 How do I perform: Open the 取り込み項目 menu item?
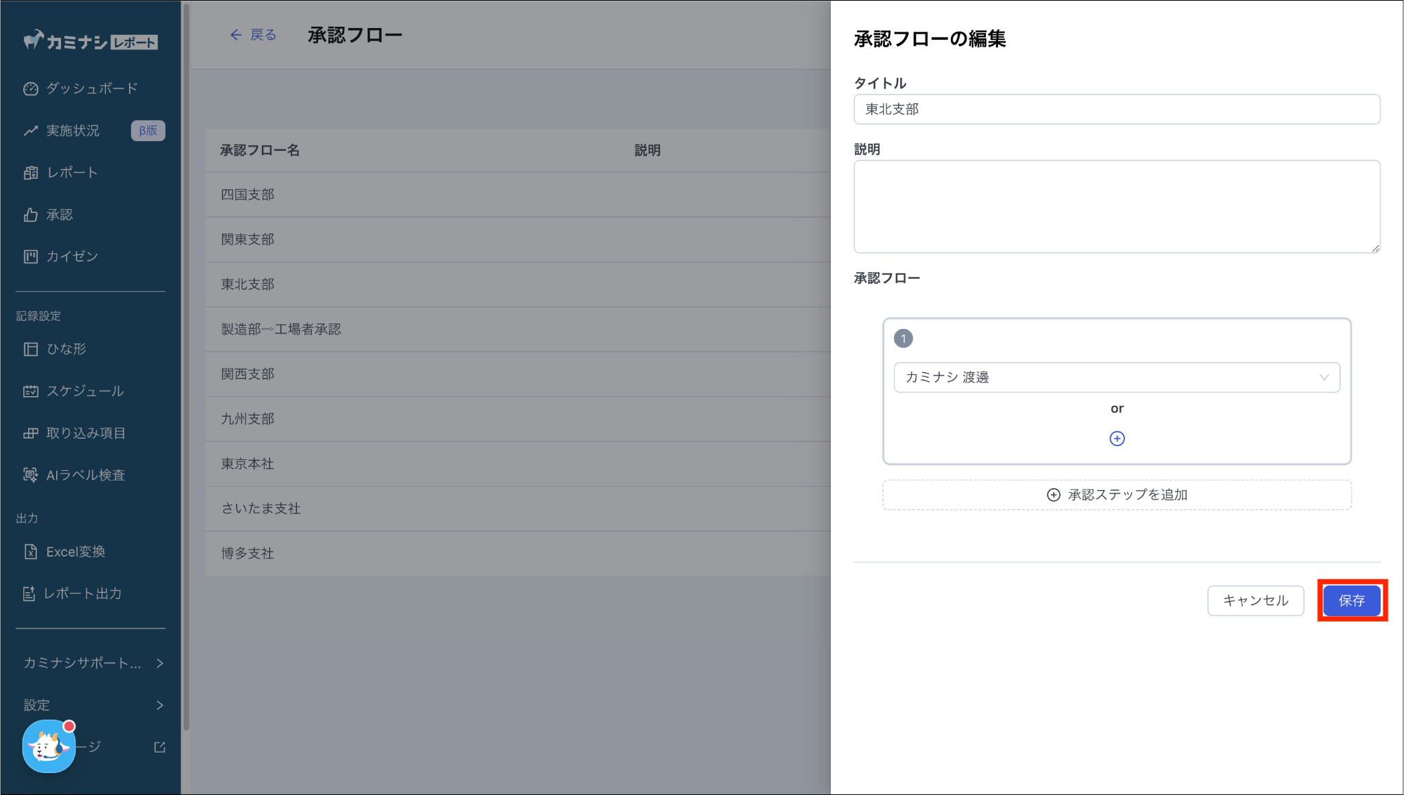[x=85, y=433]
